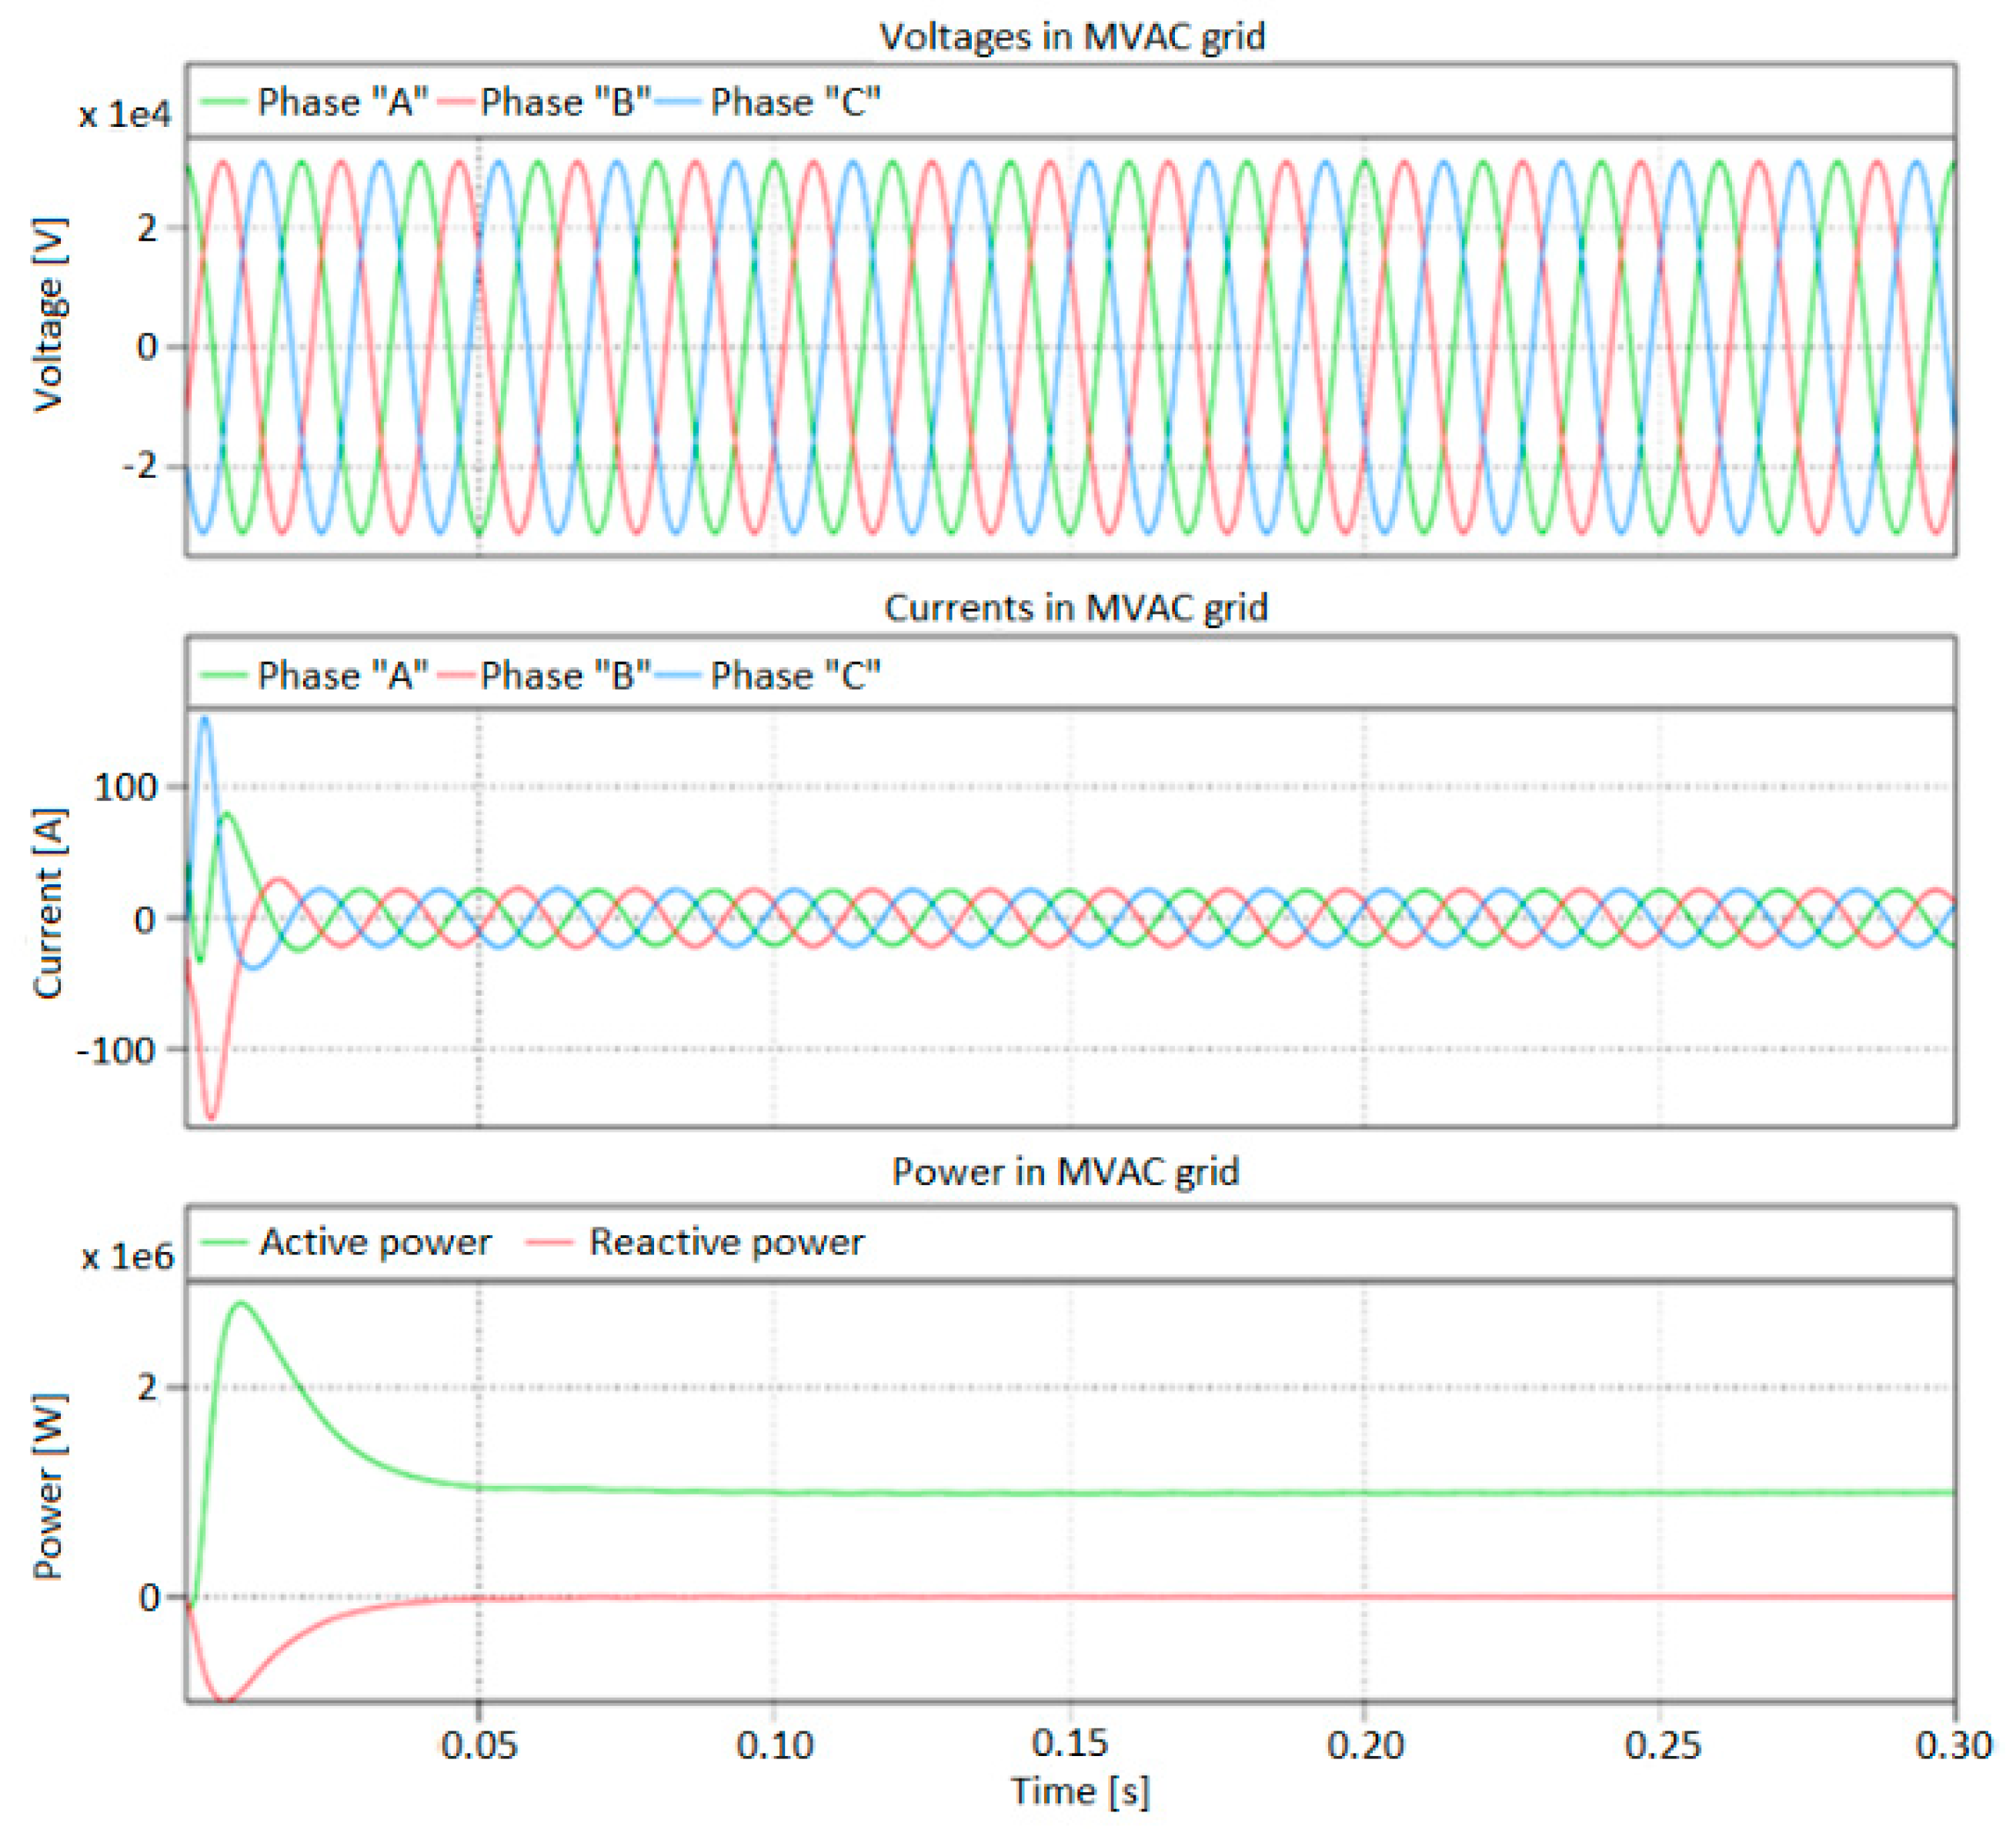Toggle Phase "B" legend in Voltages plot
This screenshot has height=1833, width=2016.
click(x=565, y=102)
